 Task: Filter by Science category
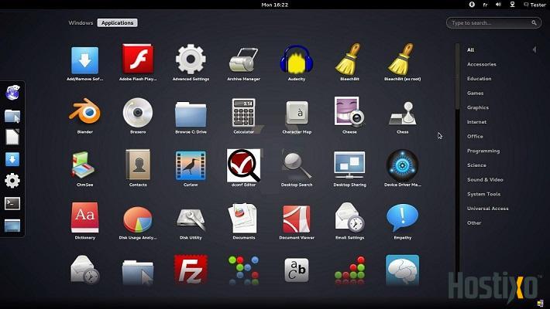tap(476, 165)
